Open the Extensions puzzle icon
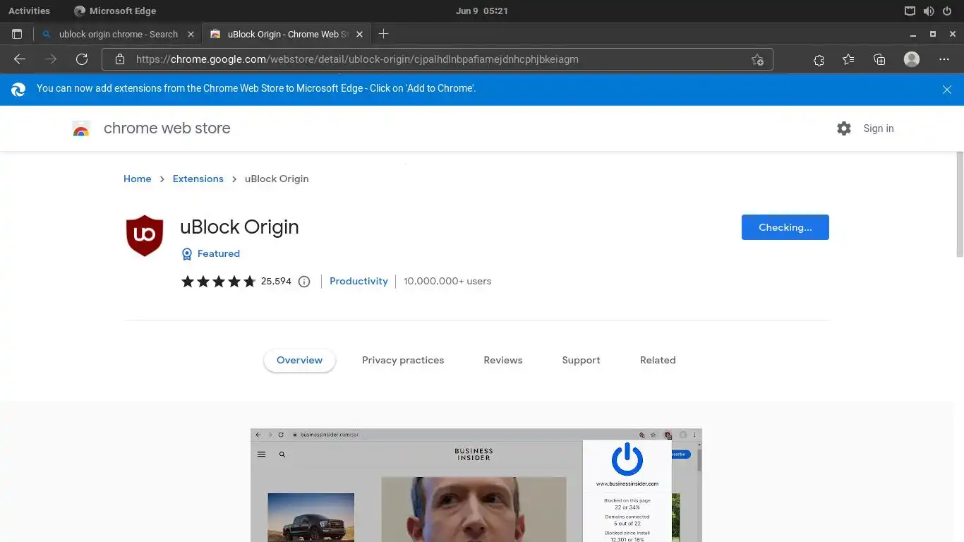Image resolution: width=964 pixels, height=542 pixels. point(819,59)
